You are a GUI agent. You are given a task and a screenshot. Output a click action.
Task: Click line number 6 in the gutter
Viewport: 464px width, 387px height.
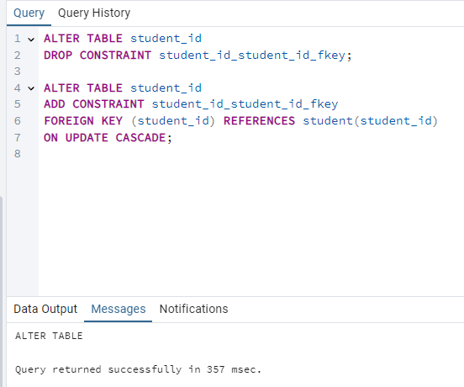coord(18,121)
